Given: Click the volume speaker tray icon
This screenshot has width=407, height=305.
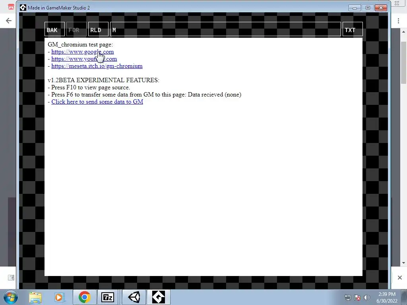Looking at the screenshot, I should point(367,297).
